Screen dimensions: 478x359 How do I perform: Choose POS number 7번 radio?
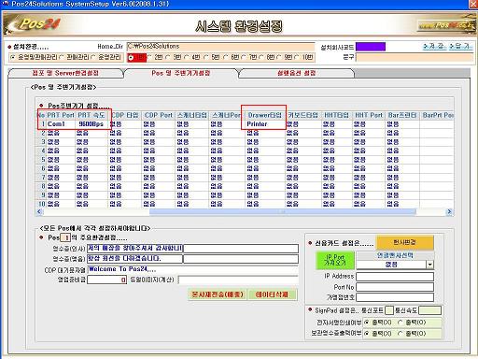(x=244, y=57)
